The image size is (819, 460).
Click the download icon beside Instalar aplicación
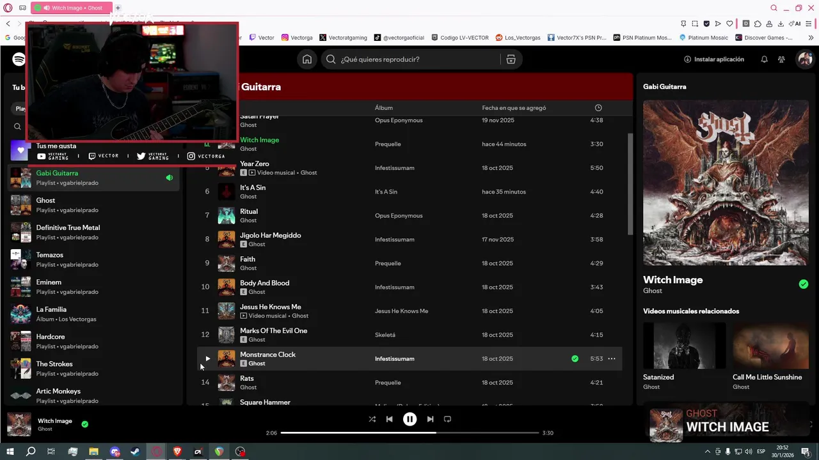[x=688, y=59]
